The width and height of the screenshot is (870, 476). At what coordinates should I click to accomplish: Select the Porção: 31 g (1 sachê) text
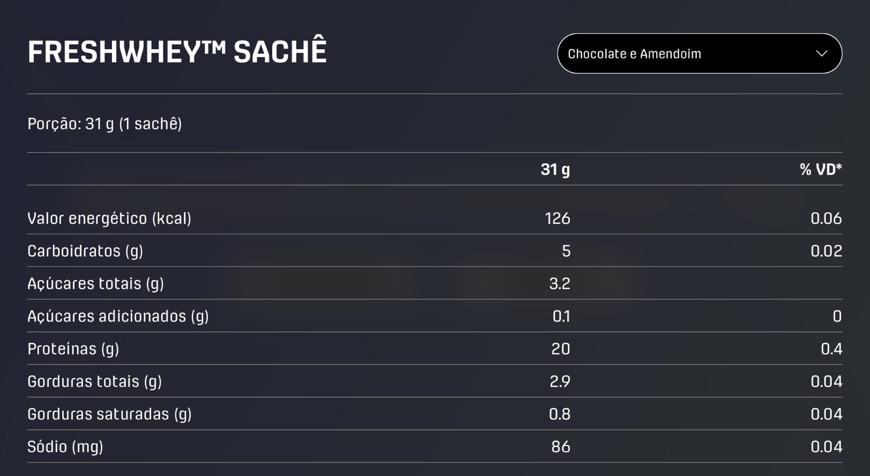point(104,124)
